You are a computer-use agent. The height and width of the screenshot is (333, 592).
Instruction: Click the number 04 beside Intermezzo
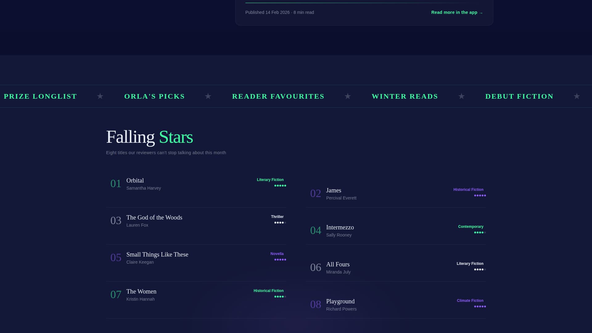pos(316,230)
